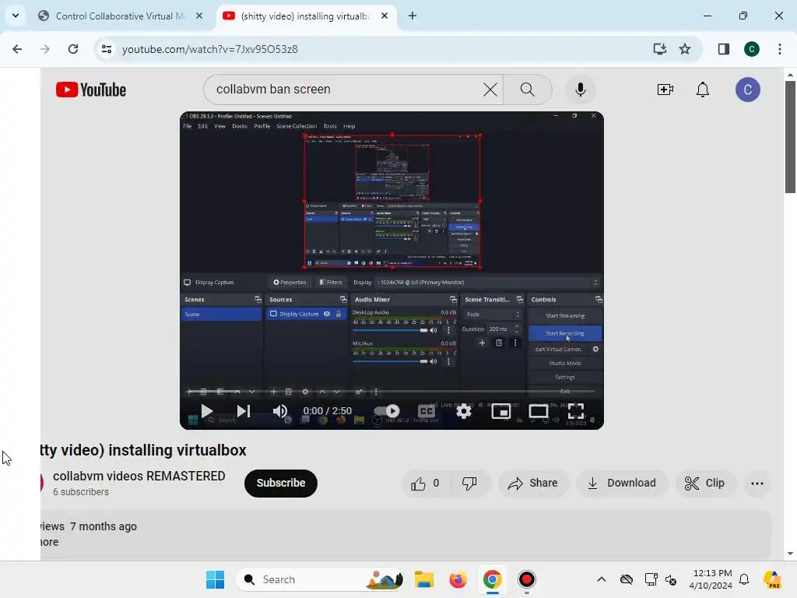Switch to Control Collaborative Virtual Machine tab

pos(120,16)
